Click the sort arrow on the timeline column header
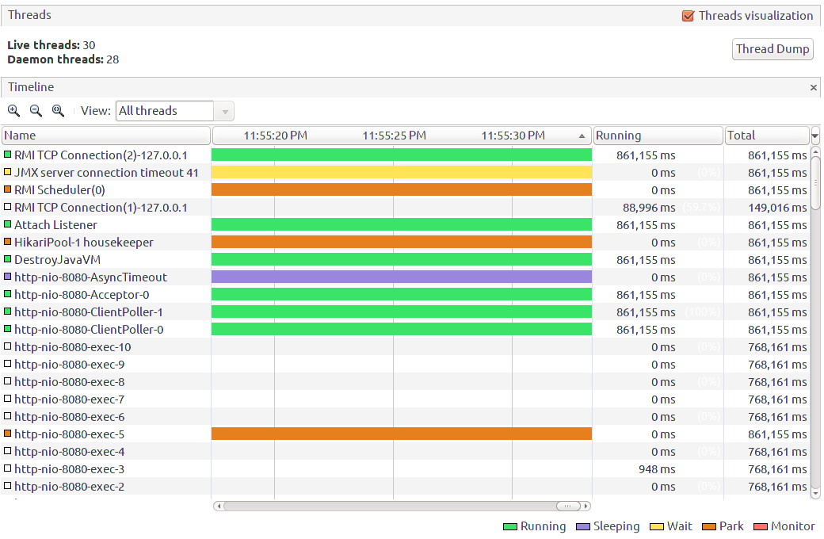Image resolution: width=824 pixels, height=539 pixels. coord(581,136)
